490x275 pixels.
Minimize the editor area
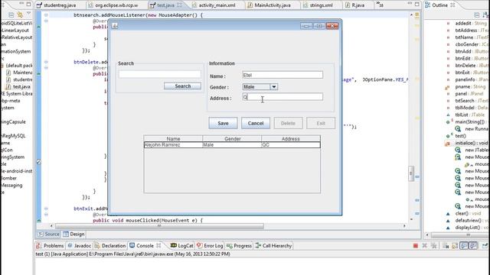(410, 4)
